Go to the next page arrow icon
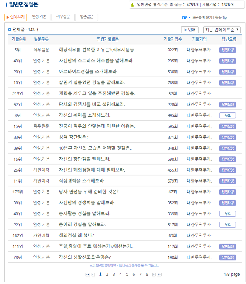The height and width of the screenshot is (284, 246). (154, 275)
